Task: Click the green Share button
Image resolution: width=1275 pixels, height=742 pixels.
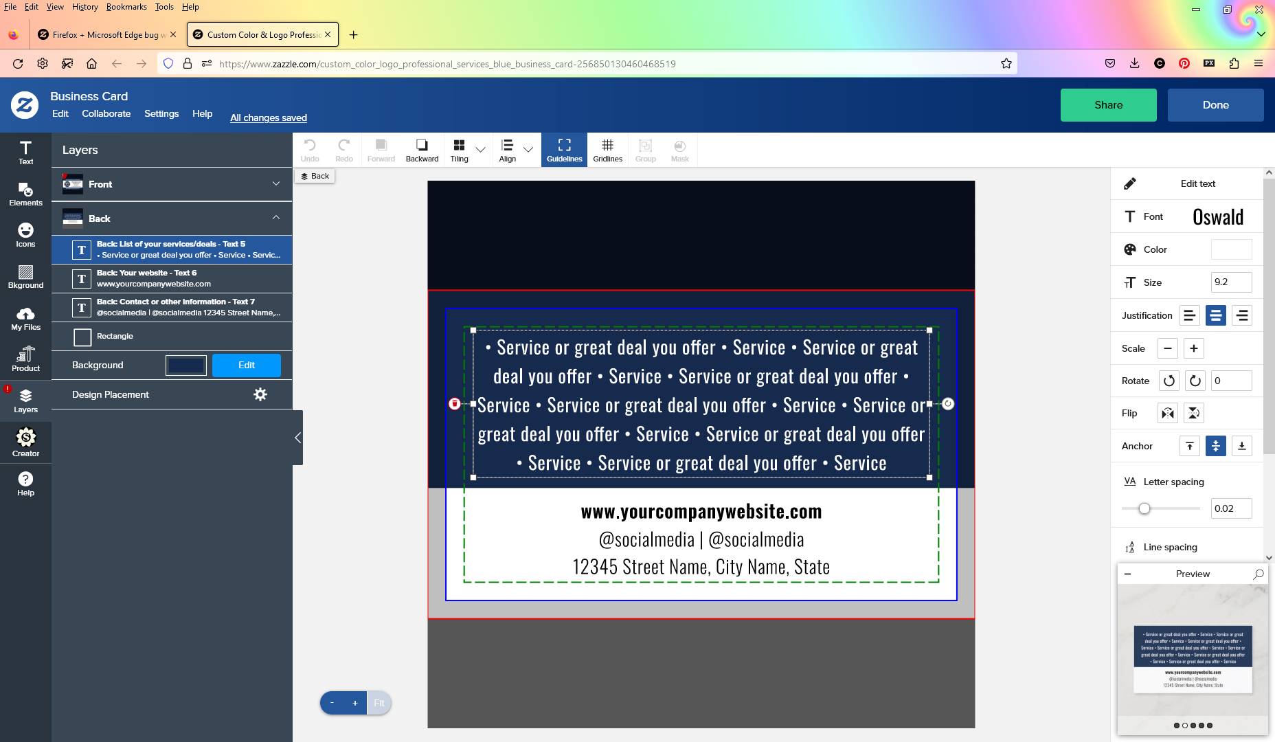Action: pos(1108,105)
